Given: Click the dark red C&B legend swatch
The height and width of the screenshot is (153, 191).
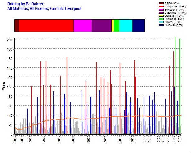Looking at the screenshot, I should point(161,3).
